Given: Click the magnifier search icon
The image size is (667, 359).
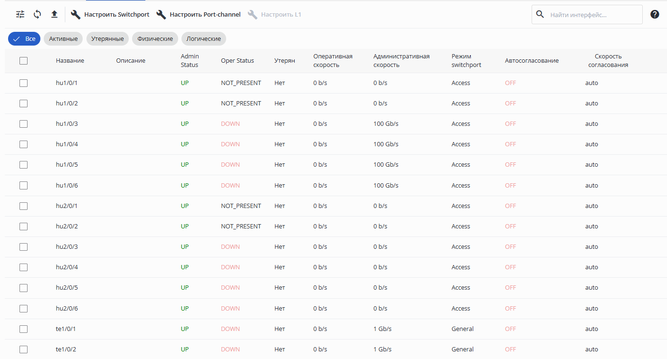Looking at the screenshot, I should tap(540, 14).
